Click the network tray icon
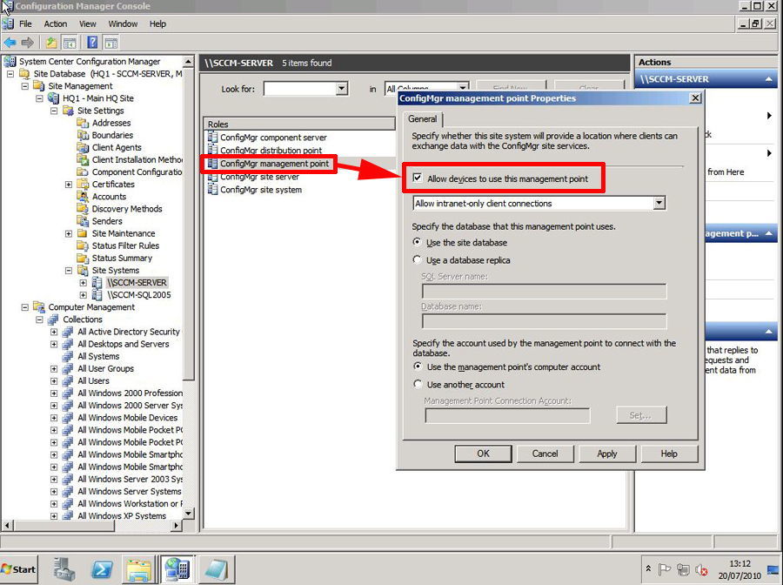The width and height of the screenshot is (783, 585). [x=683, y=569]
